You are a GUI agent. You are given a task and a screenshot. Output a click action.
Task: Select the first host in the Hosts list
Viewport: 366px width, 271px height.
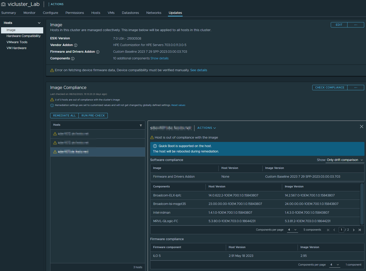[98, 134]
